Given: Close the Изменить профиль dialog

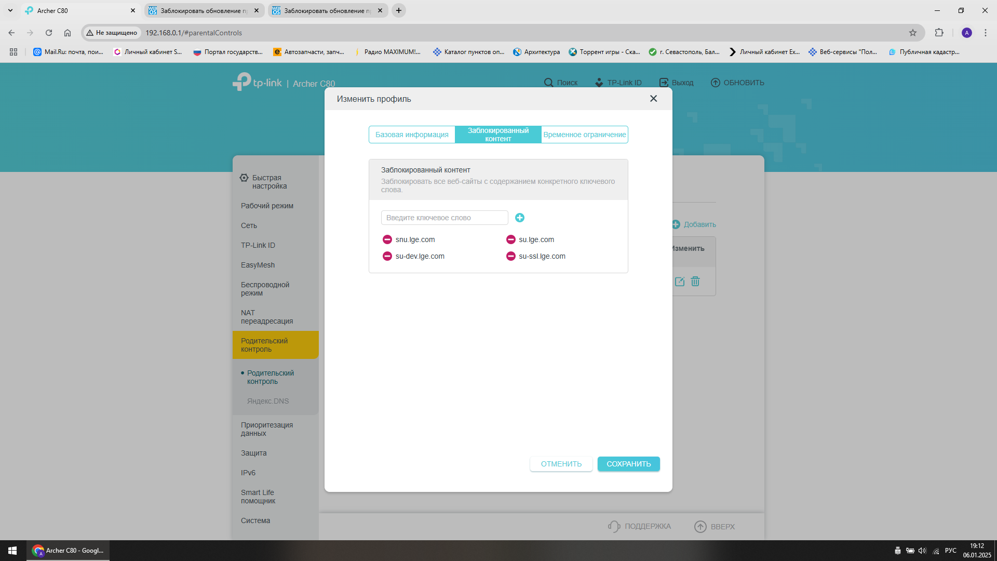Looking at the screenshot, I should coord(653,99).
